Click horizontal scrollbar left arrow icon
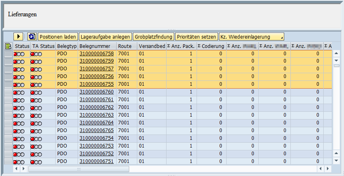The image size is (344, 176). point(17,168)
